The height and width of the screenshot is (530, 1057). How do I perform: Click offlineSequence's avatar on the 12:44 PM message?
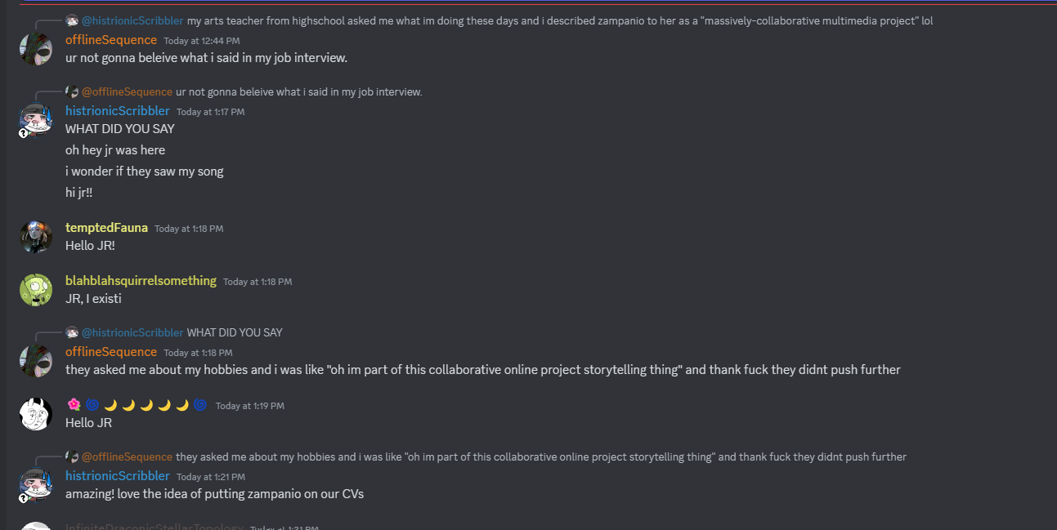point(36,48)
